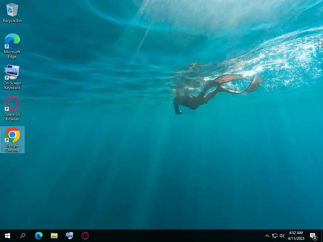323x242 pixels.
Task: Open taskbar search magnifier
Action: pyautogui.click(x=23, y=236)
